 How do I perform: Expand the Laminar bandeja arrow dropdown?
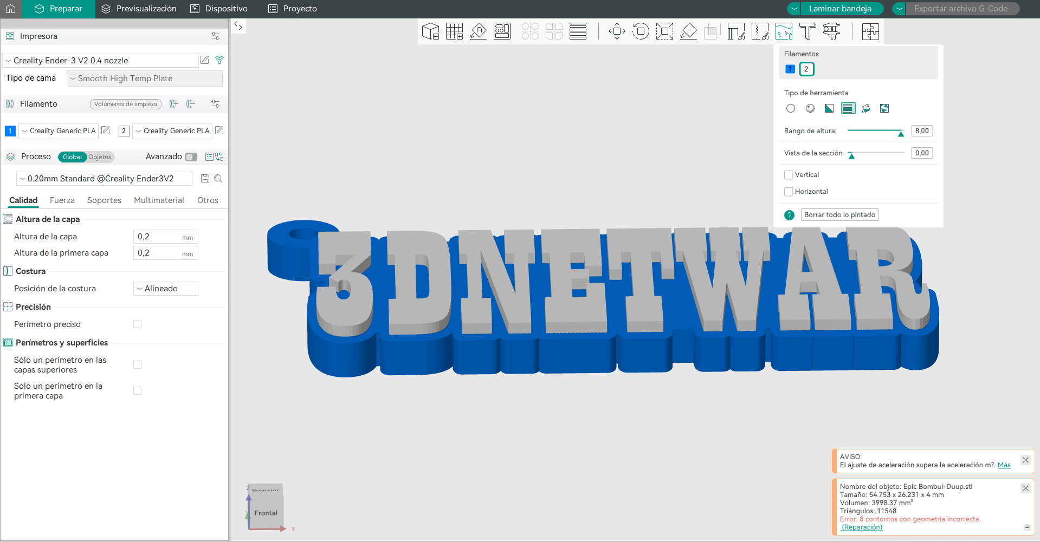click(x=794, y=9)
